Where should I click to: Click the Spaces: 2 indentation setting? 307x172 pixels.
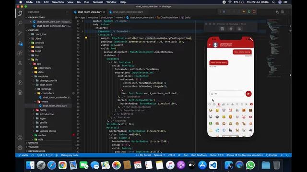click(x=159, y=155)
